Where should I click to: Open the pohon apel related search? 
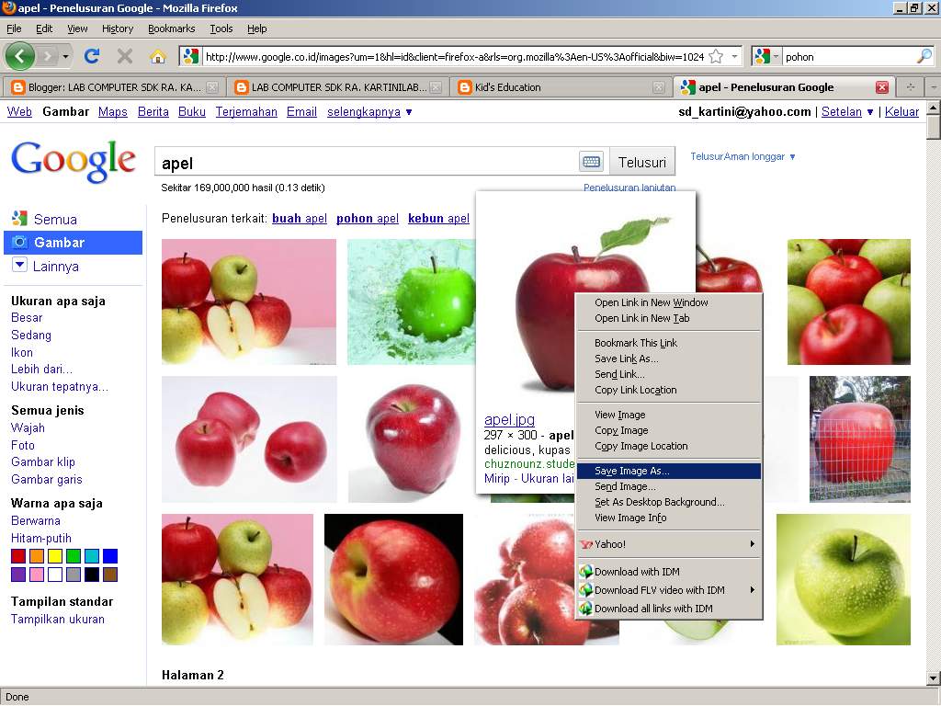click(x=368, y=219)
